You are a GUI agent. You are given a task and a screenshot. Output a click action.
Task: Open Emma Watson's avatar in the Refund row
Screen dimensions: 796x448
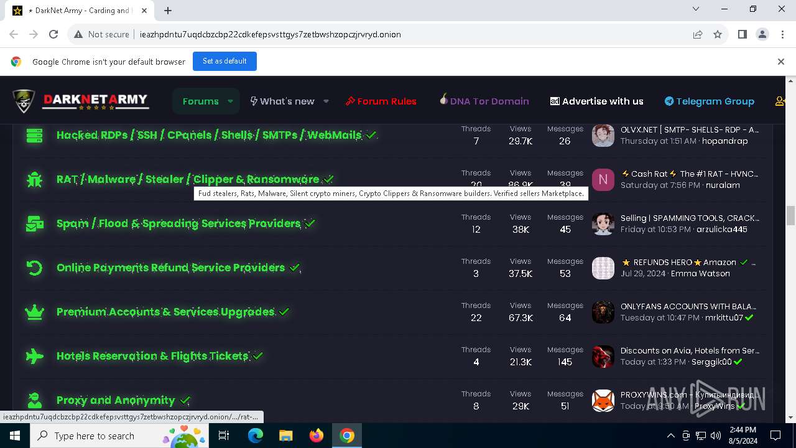coord(603,268)
